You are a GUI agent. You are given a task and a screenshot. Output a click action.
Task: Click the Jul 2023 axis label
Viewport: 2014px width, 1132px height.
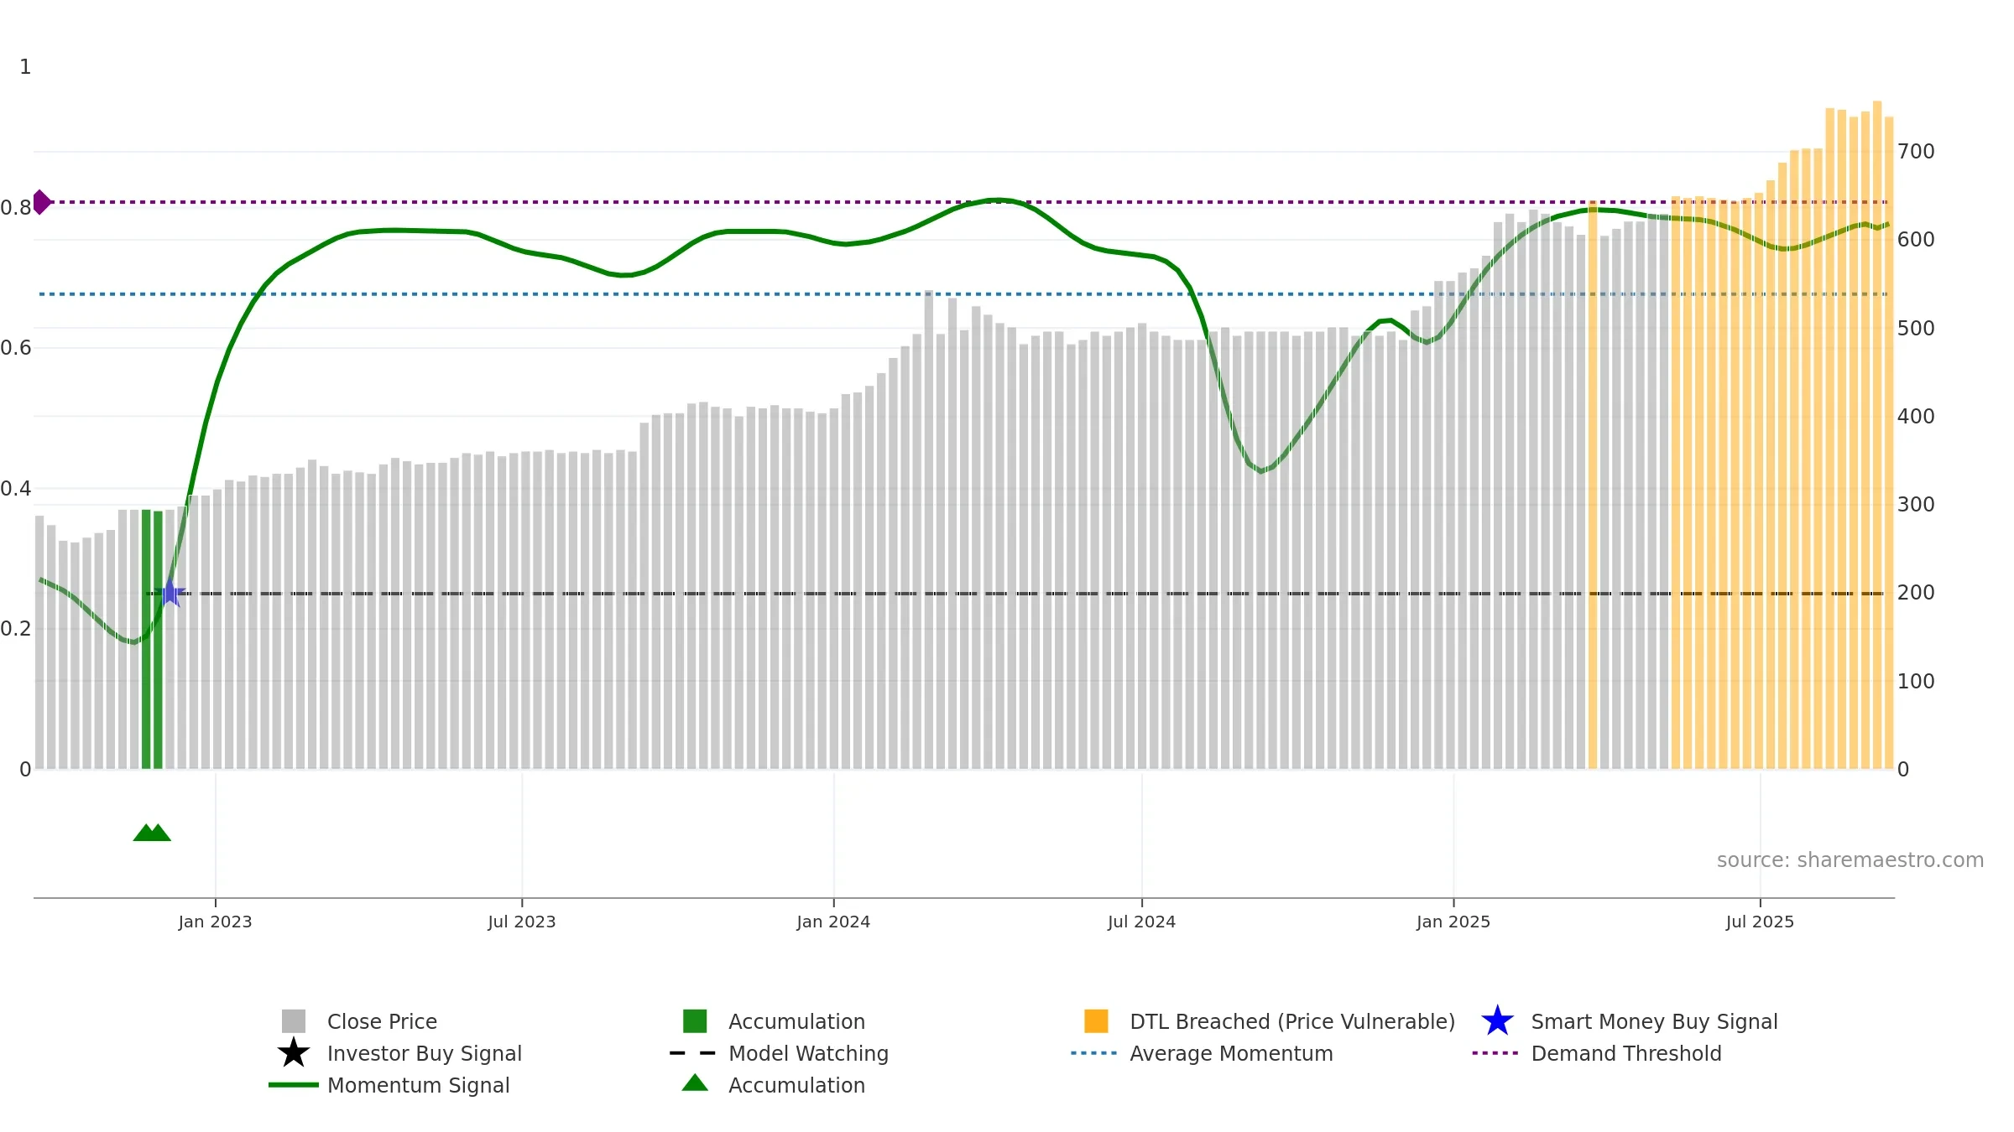pyautogui.click(x=522, y=922)
